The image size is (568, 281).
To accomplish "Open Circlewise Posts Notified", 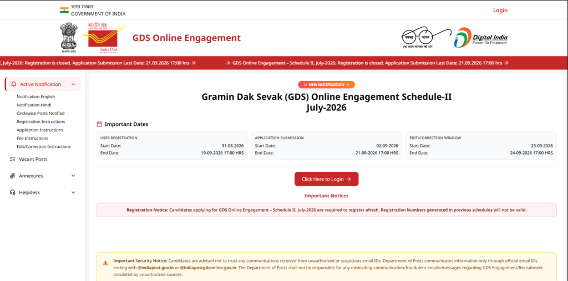I will point(40,113).
